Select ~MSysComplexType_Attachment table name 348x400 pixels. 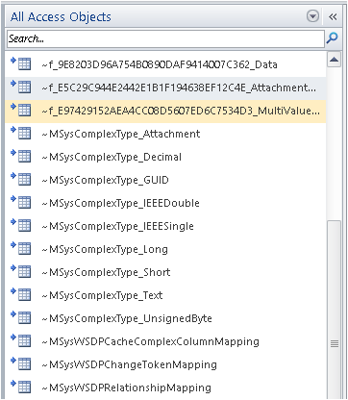121,134
